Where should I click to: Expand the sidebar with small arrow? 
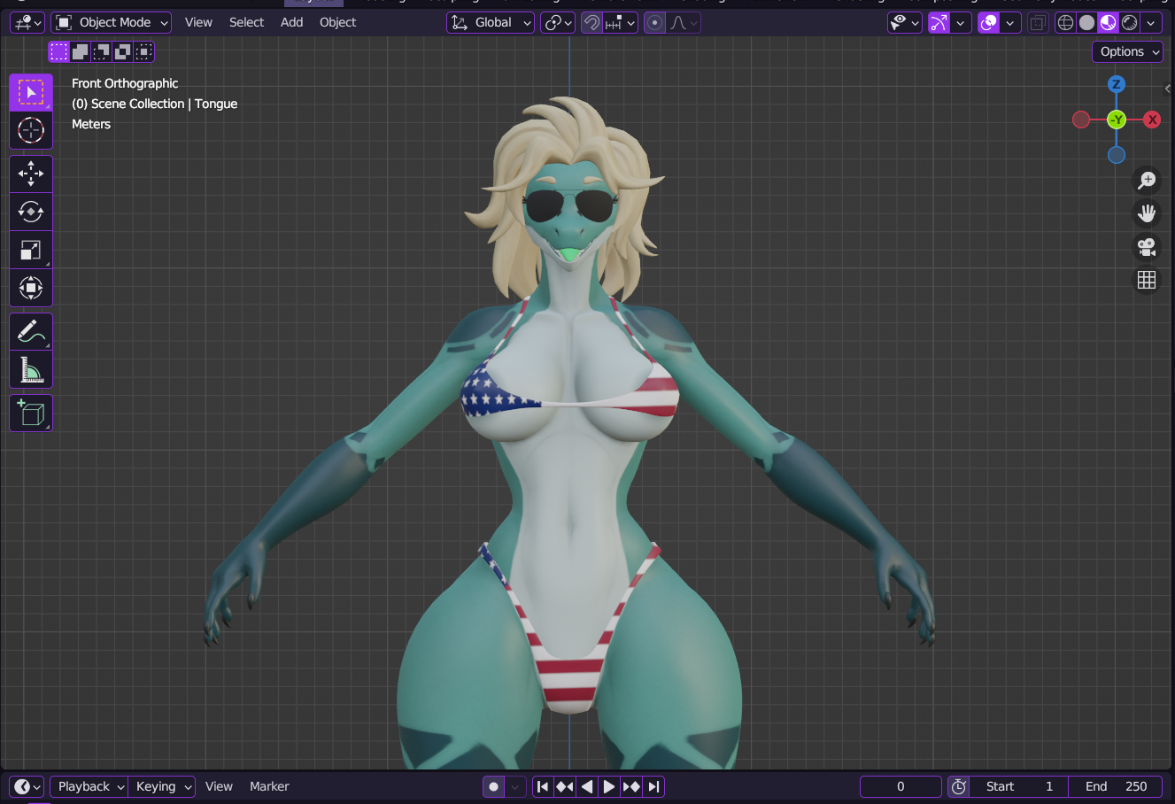click(x=1168, y=89)
